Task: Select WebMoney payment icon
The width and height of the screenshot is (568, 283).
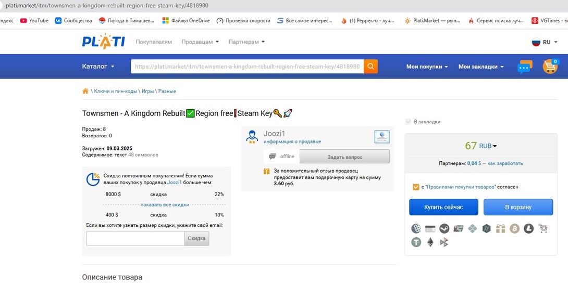Action: click(416, 228)
